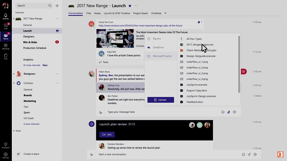The height and width of the screenshot is (161, 287).
Task: Click the attach paperclip in message box
Action: tap(229, 112)
